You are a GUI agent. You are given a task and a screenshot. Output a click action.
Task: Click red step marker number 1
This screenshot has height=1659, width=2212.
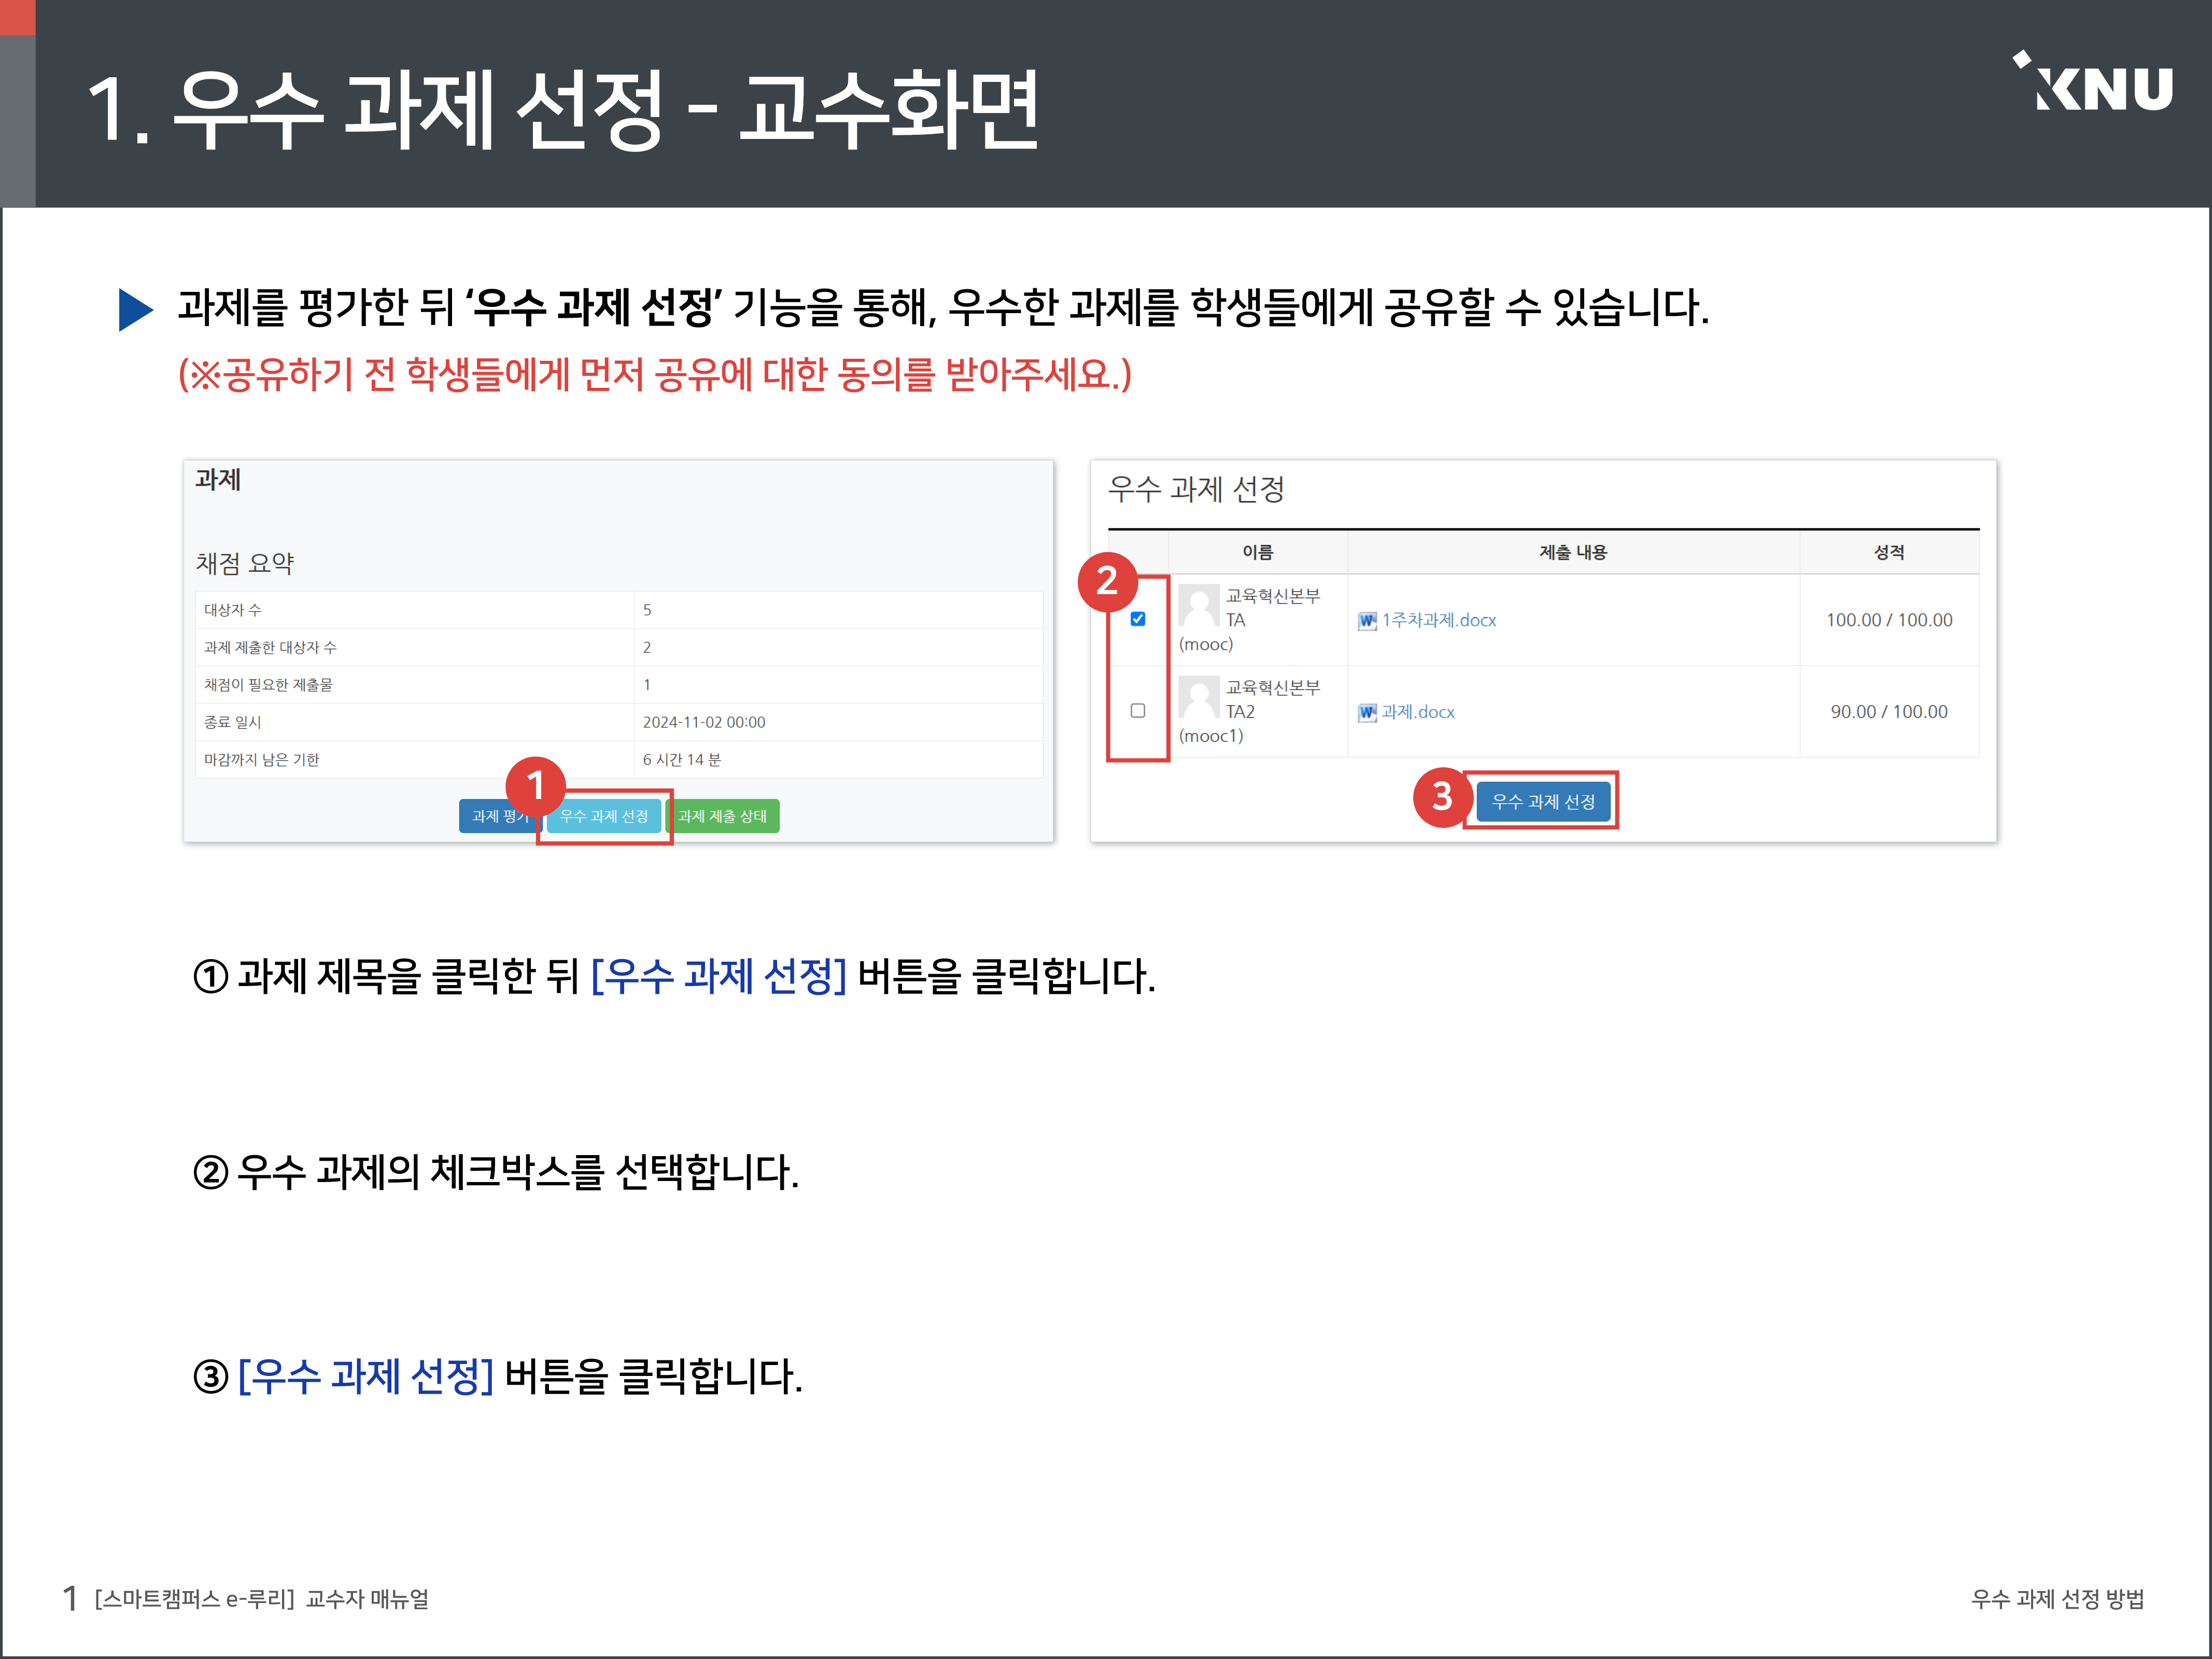point(536,786)
